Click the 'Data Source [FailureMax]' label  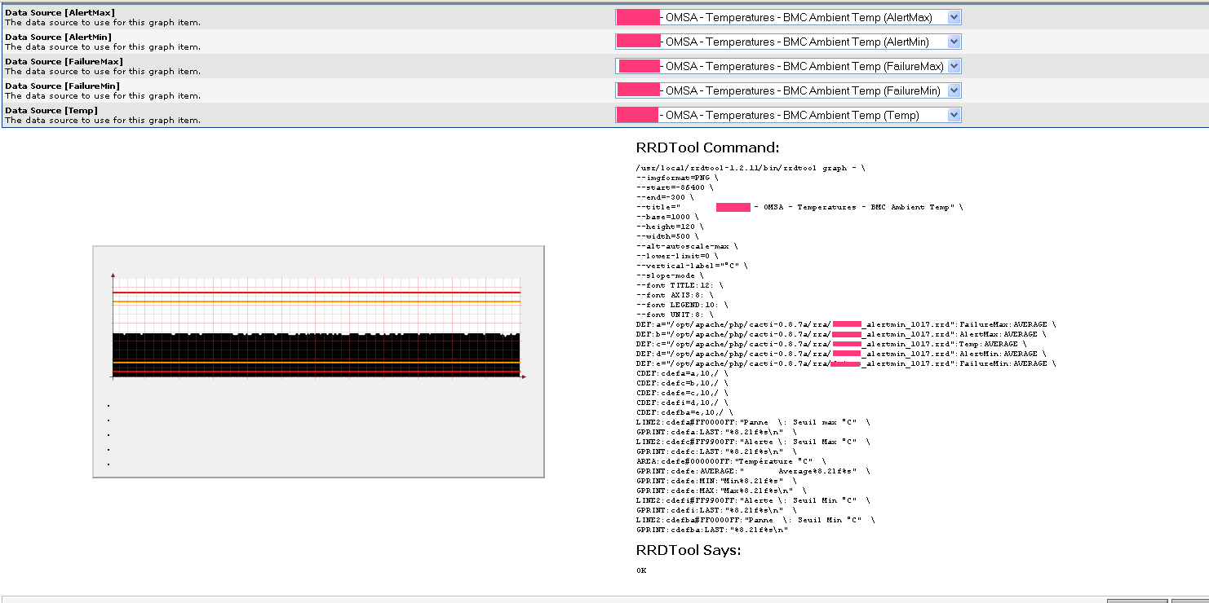pos(64,61)
